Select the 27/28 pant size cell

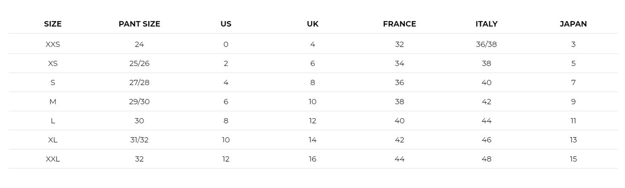click(139, 83)
